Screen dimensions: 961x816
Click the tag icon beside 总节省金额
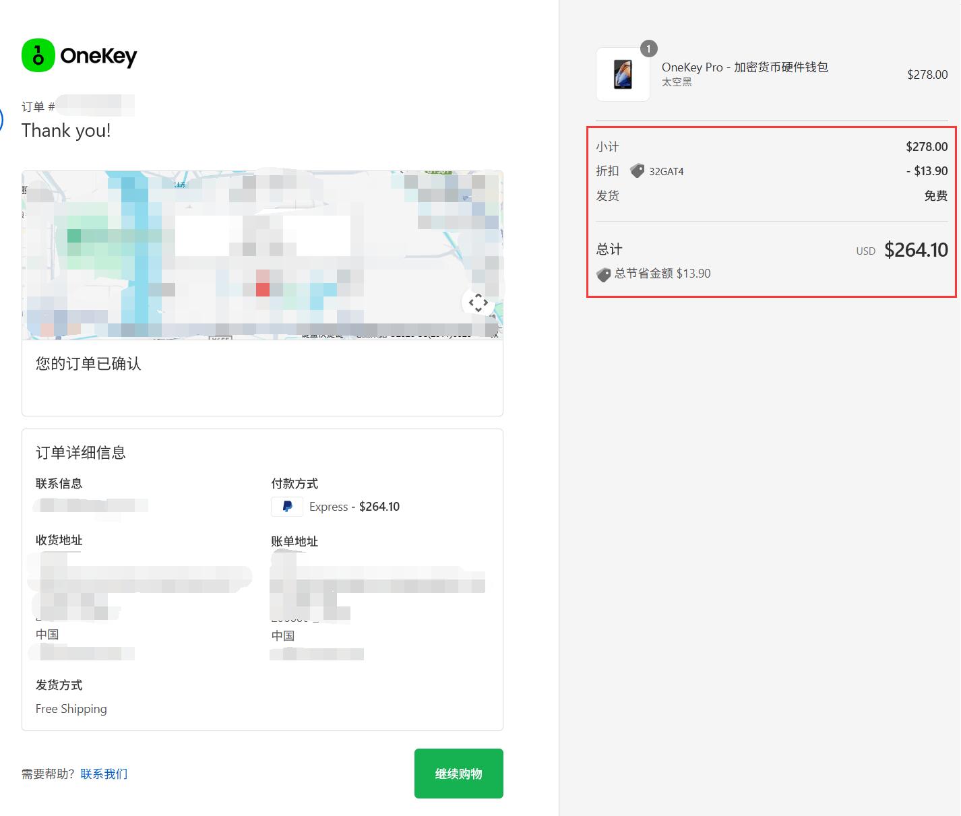(x=603, y=274)
